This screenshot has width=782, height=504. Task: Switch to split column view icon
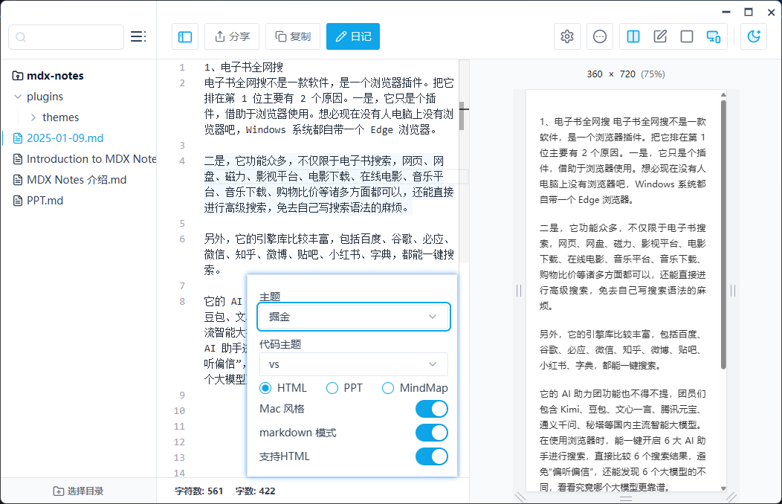pos(633,36)
